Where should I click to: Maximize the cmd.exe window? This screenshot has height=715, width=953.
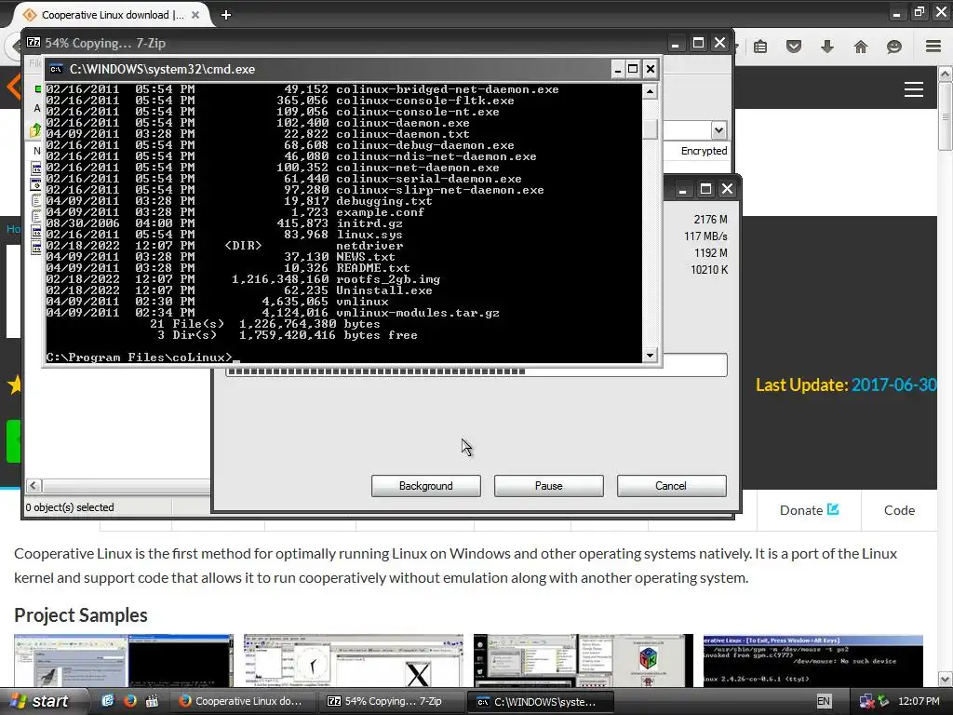click(x=633, y=69)
